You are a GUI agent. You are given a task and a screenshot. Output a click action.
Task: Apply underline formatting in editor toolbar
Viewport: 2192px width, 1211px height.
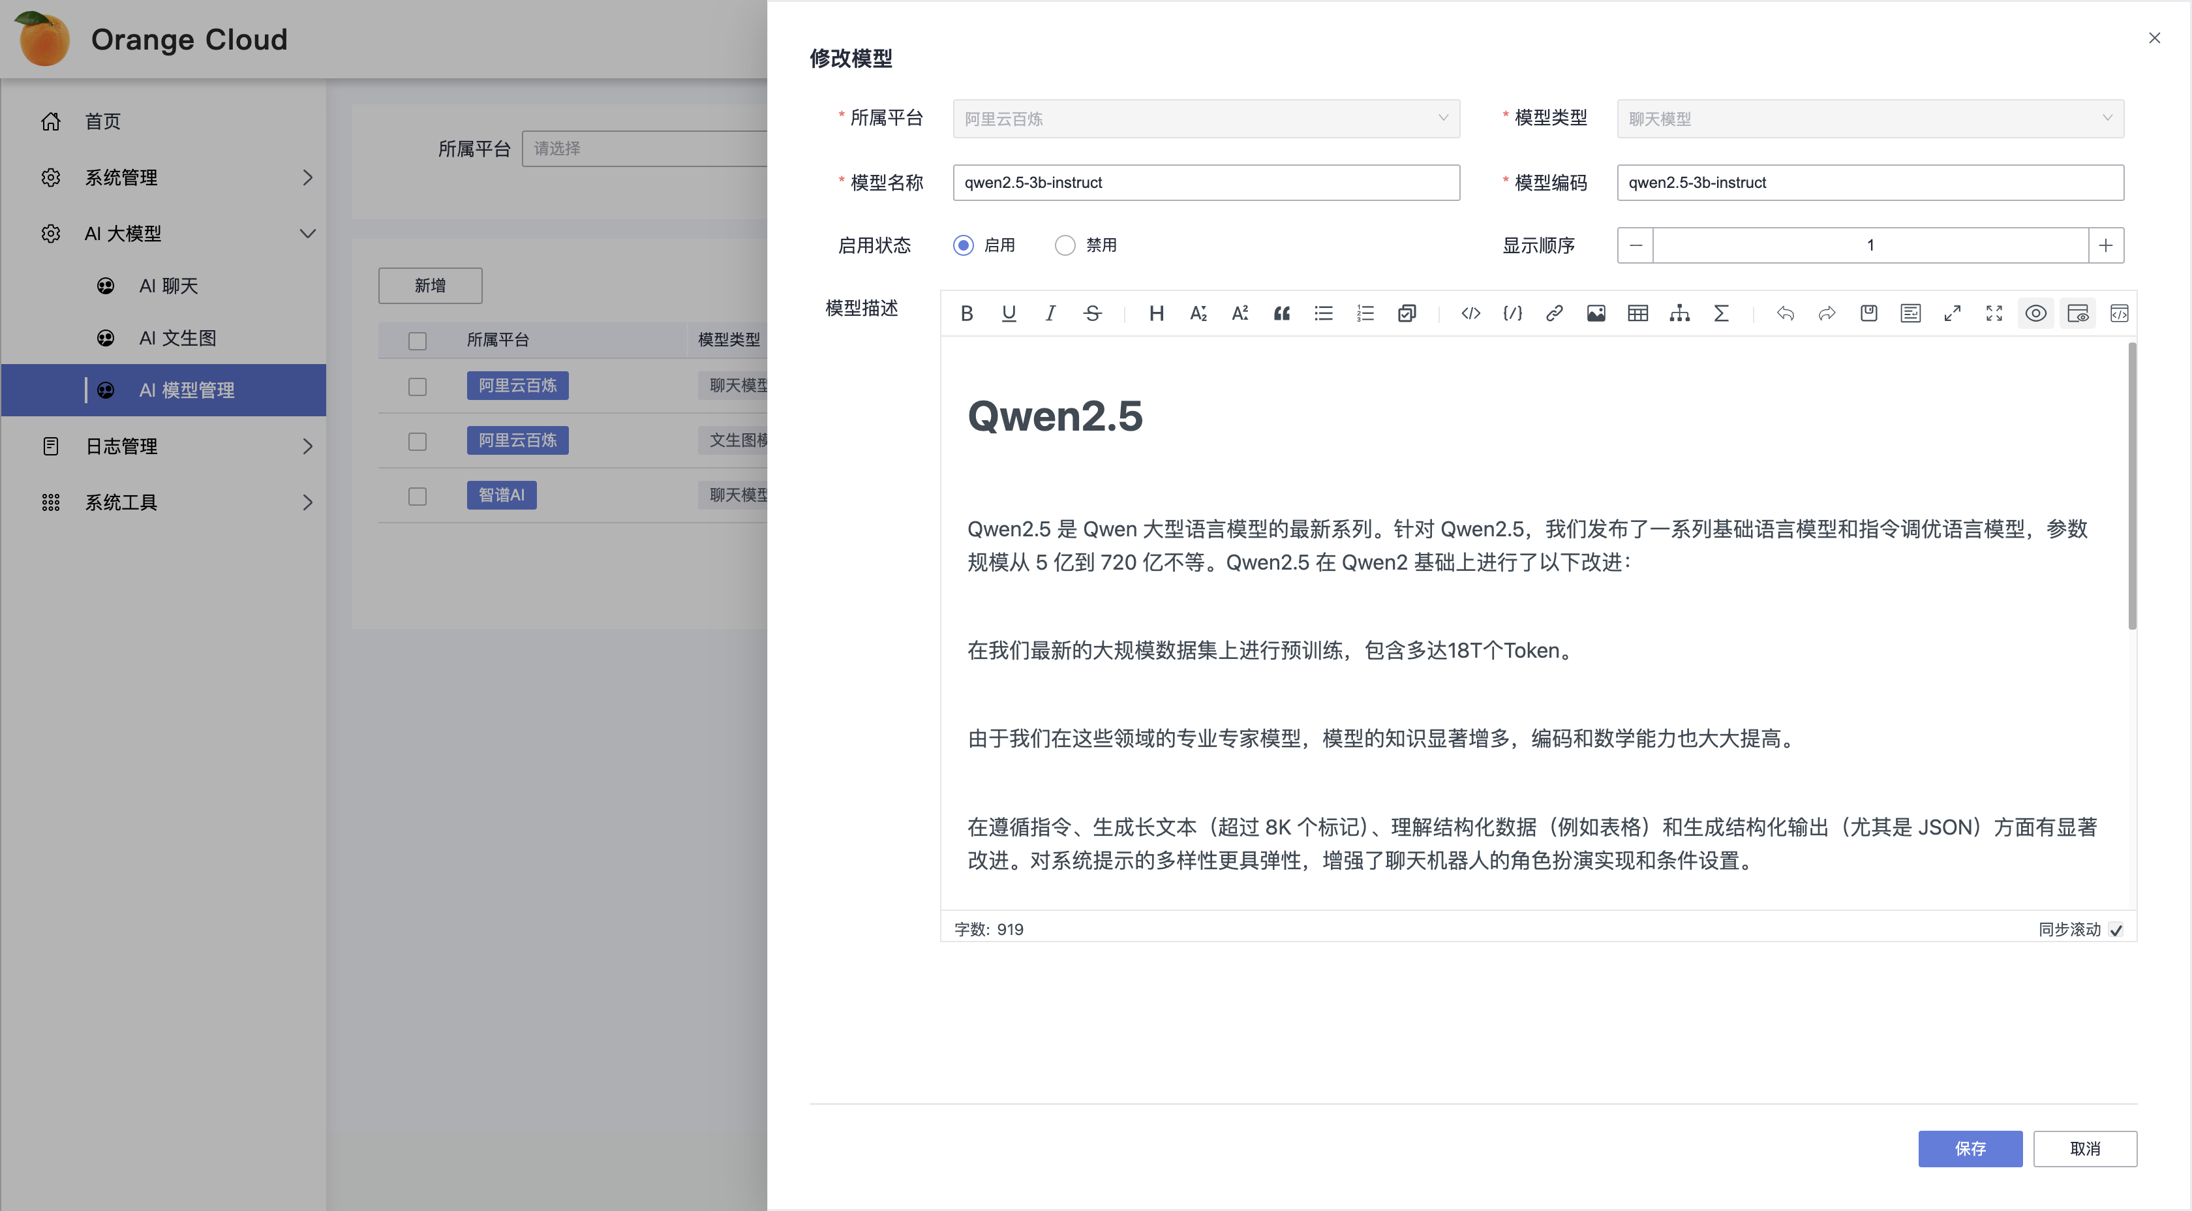pos(1009,313)
